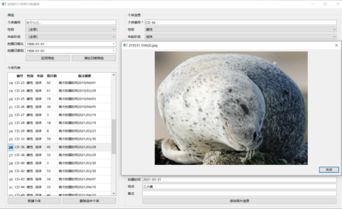Select row CD-33 in the individual list

point(63,139)
